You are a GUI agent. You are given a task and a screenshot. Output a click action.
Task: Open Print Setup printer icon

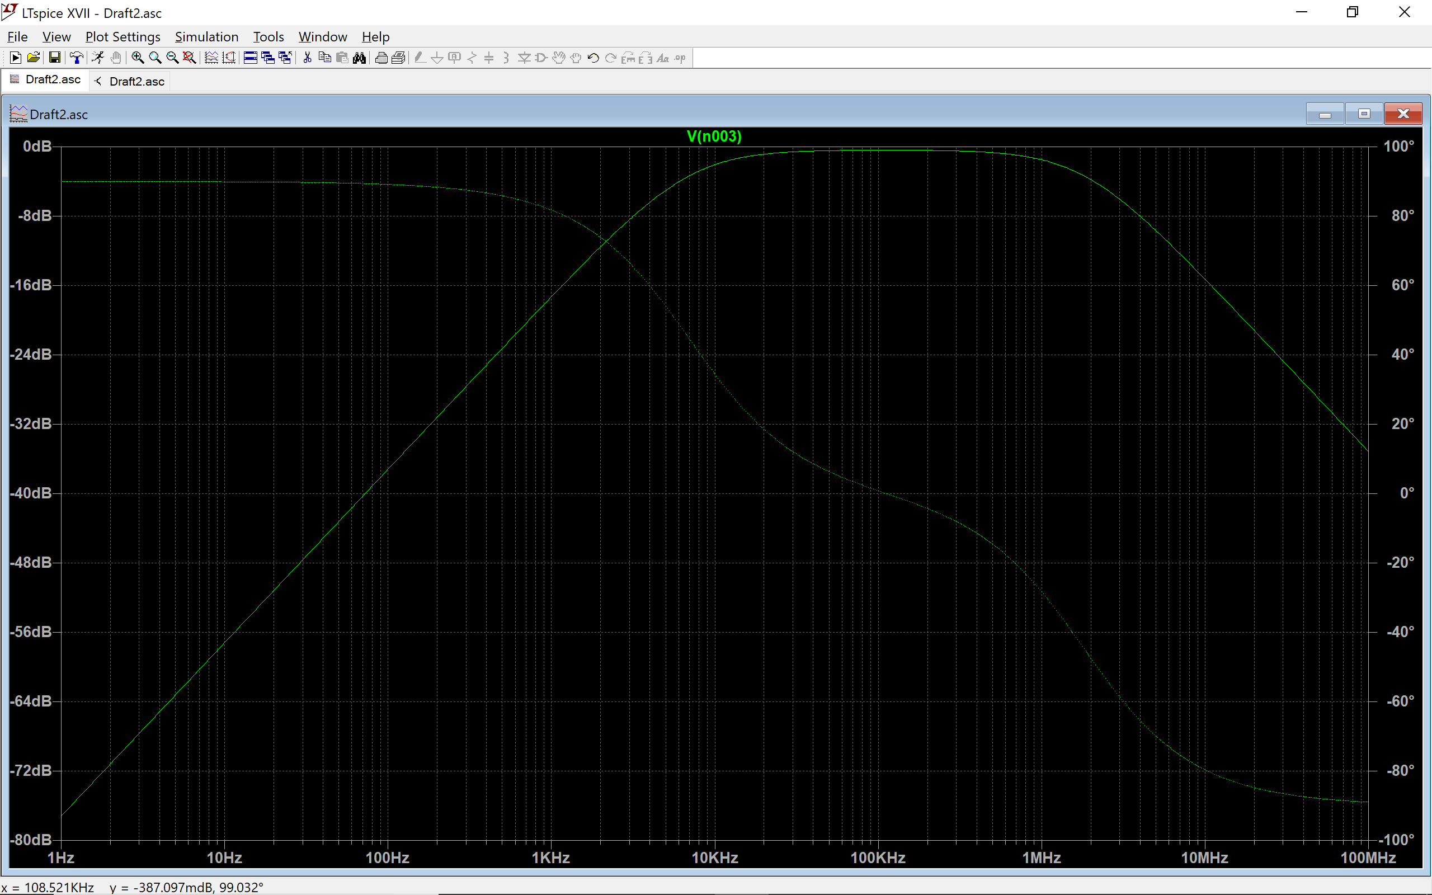pyautogui.click(x=381, y=58)
